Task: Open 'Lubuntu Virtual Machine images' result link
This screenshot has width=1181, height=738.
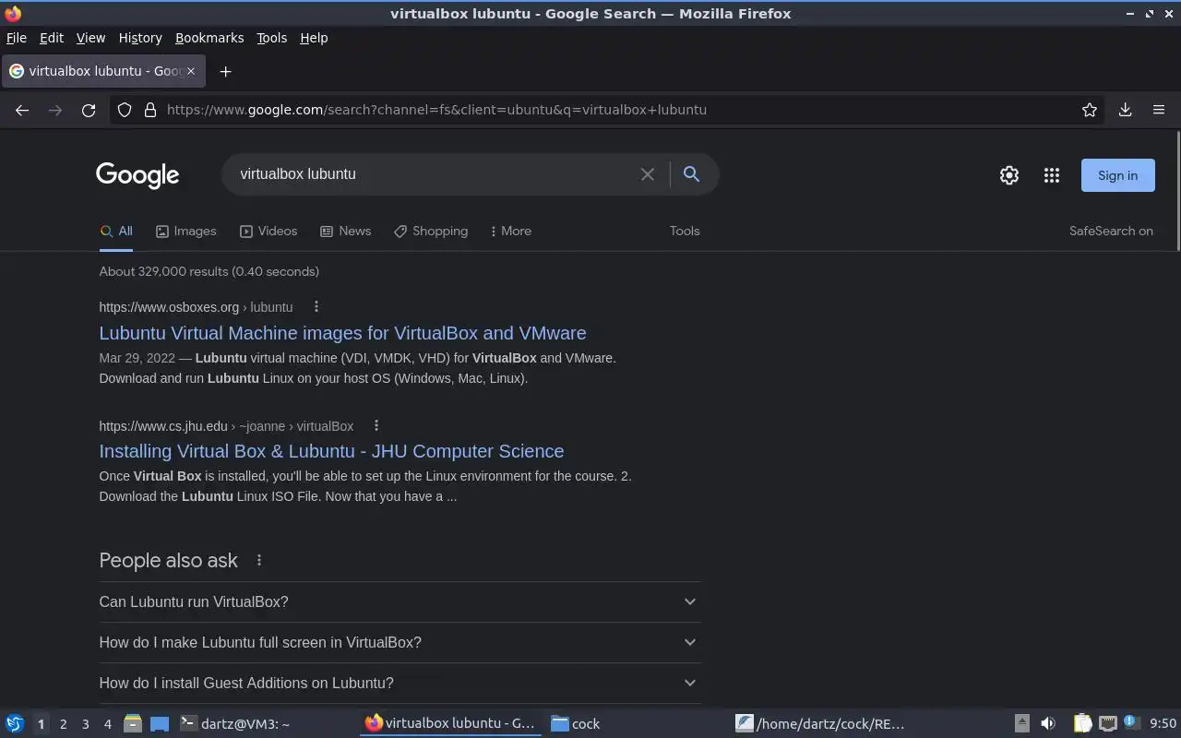Action: coord(342,333)
